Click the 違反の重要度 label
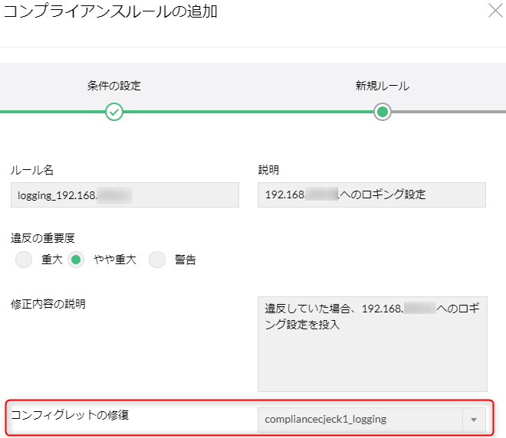506x438 pixels. click(x=43, y=237)
